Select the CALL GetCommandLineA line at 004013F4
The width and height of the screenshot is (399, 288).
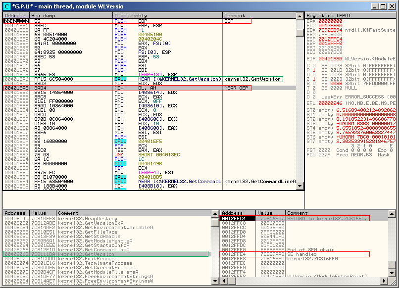(x=150, y=182)
